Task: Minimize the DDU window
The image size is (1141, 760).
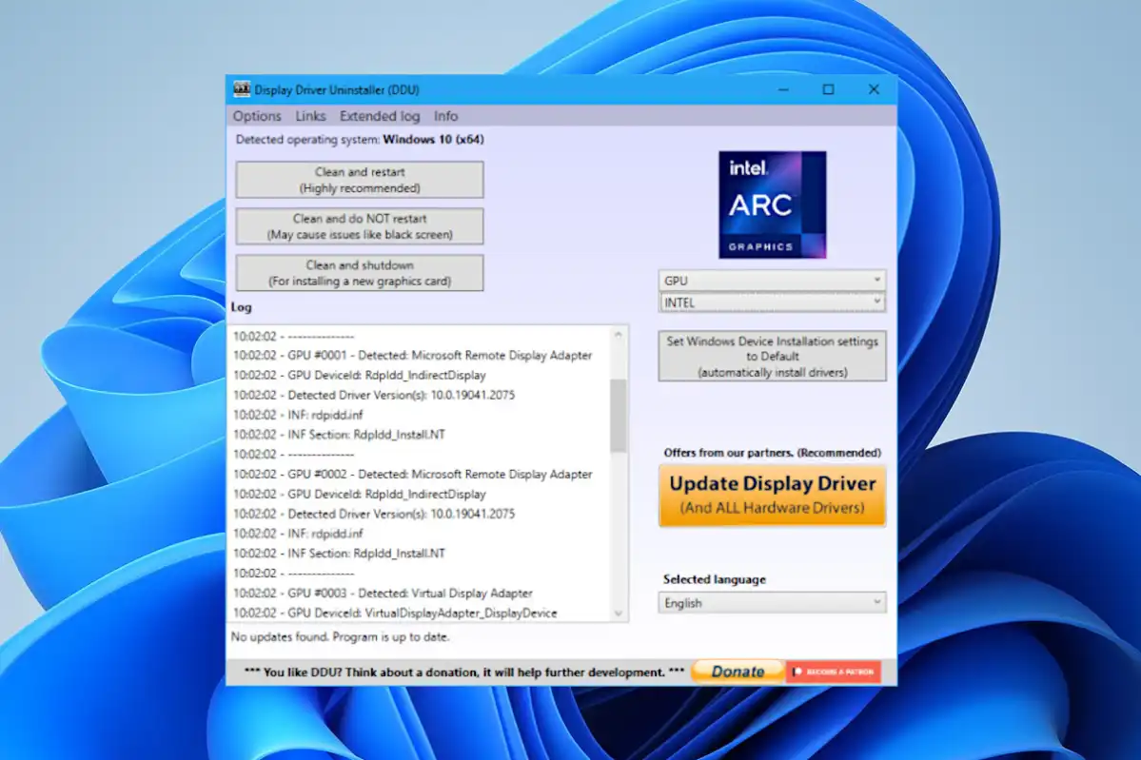Action: [x=783, y=89]
